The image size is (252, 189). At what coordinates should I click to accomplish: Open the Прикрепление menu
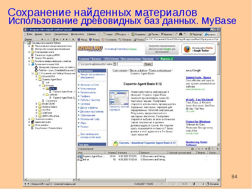tap(61, 34)
